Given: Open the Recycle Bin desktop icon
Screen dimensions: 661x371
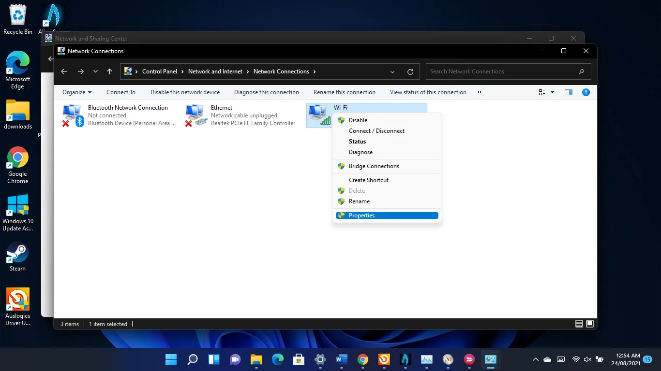Looking at the screenshot, I should pos(18,19).
